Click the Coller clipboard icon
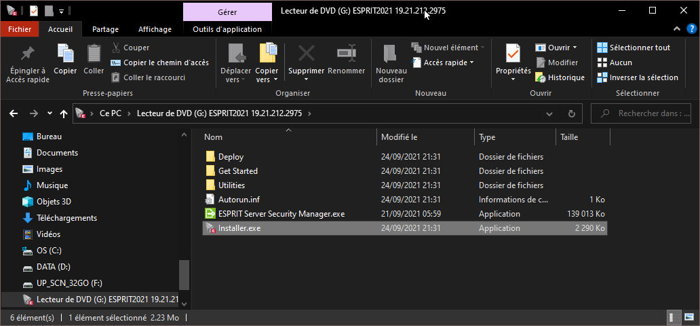The width and height of the screenshot is (700, 326). (94, 54)
